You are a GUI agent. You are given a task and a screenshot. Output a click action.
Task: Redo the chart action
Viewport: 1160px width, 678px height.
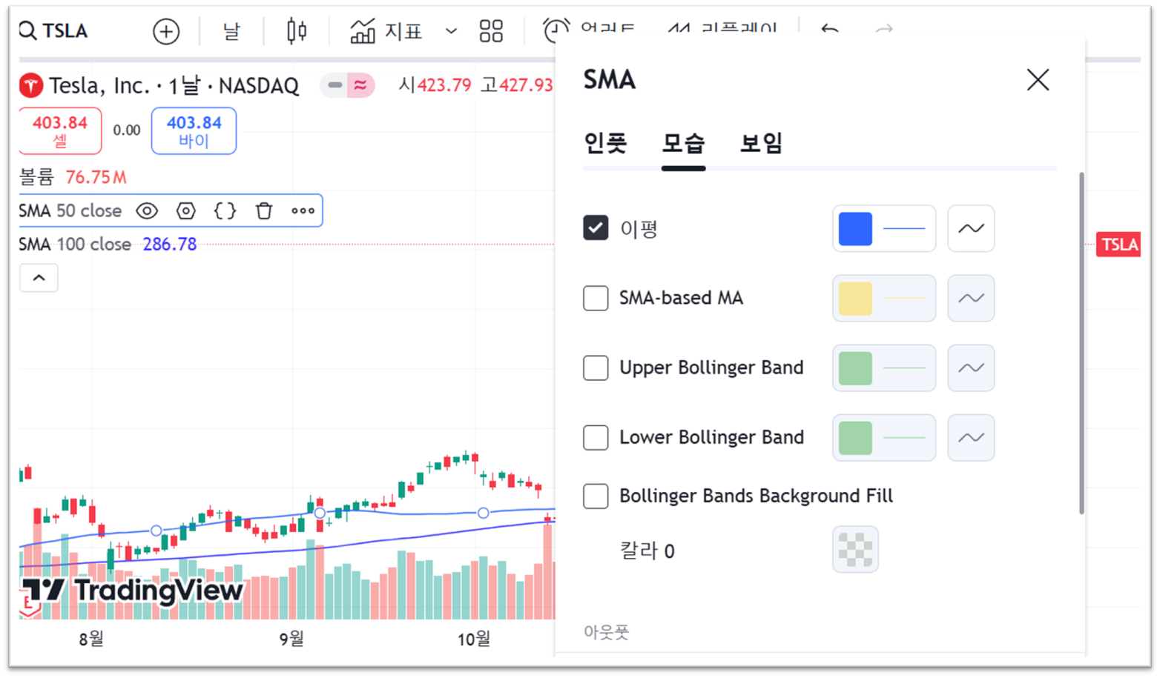(883, 30)
